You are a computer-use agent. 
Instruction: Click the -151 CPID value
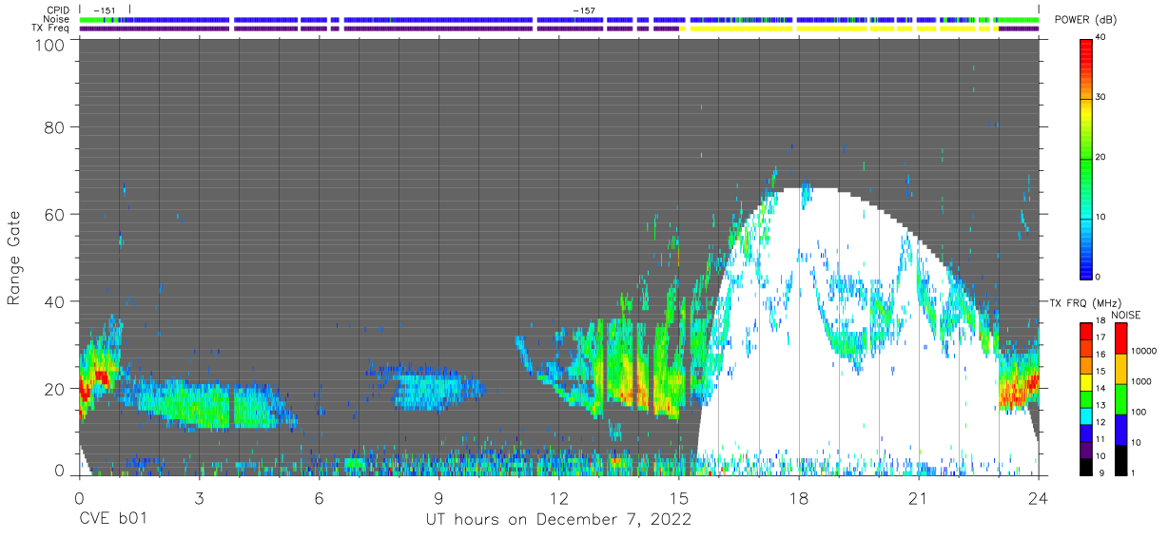point(104,10)
